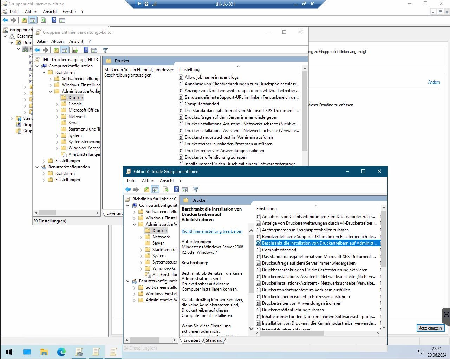Click Help icon in Gruppenrichtlinienverwaltungs-Editor toolbar

[x=86, y=50]
